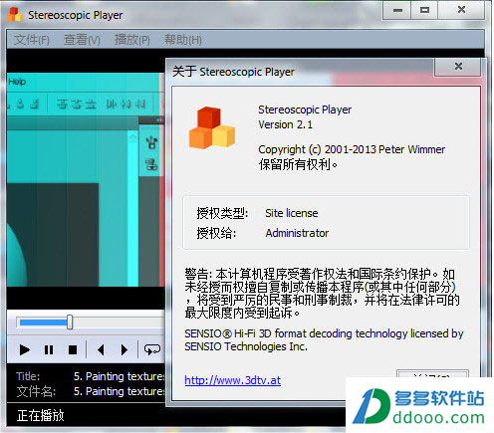Screen dimensions: 494x433
Task: Click the 授权给 label
Action: pyautogui.click(x=216, y=233)
